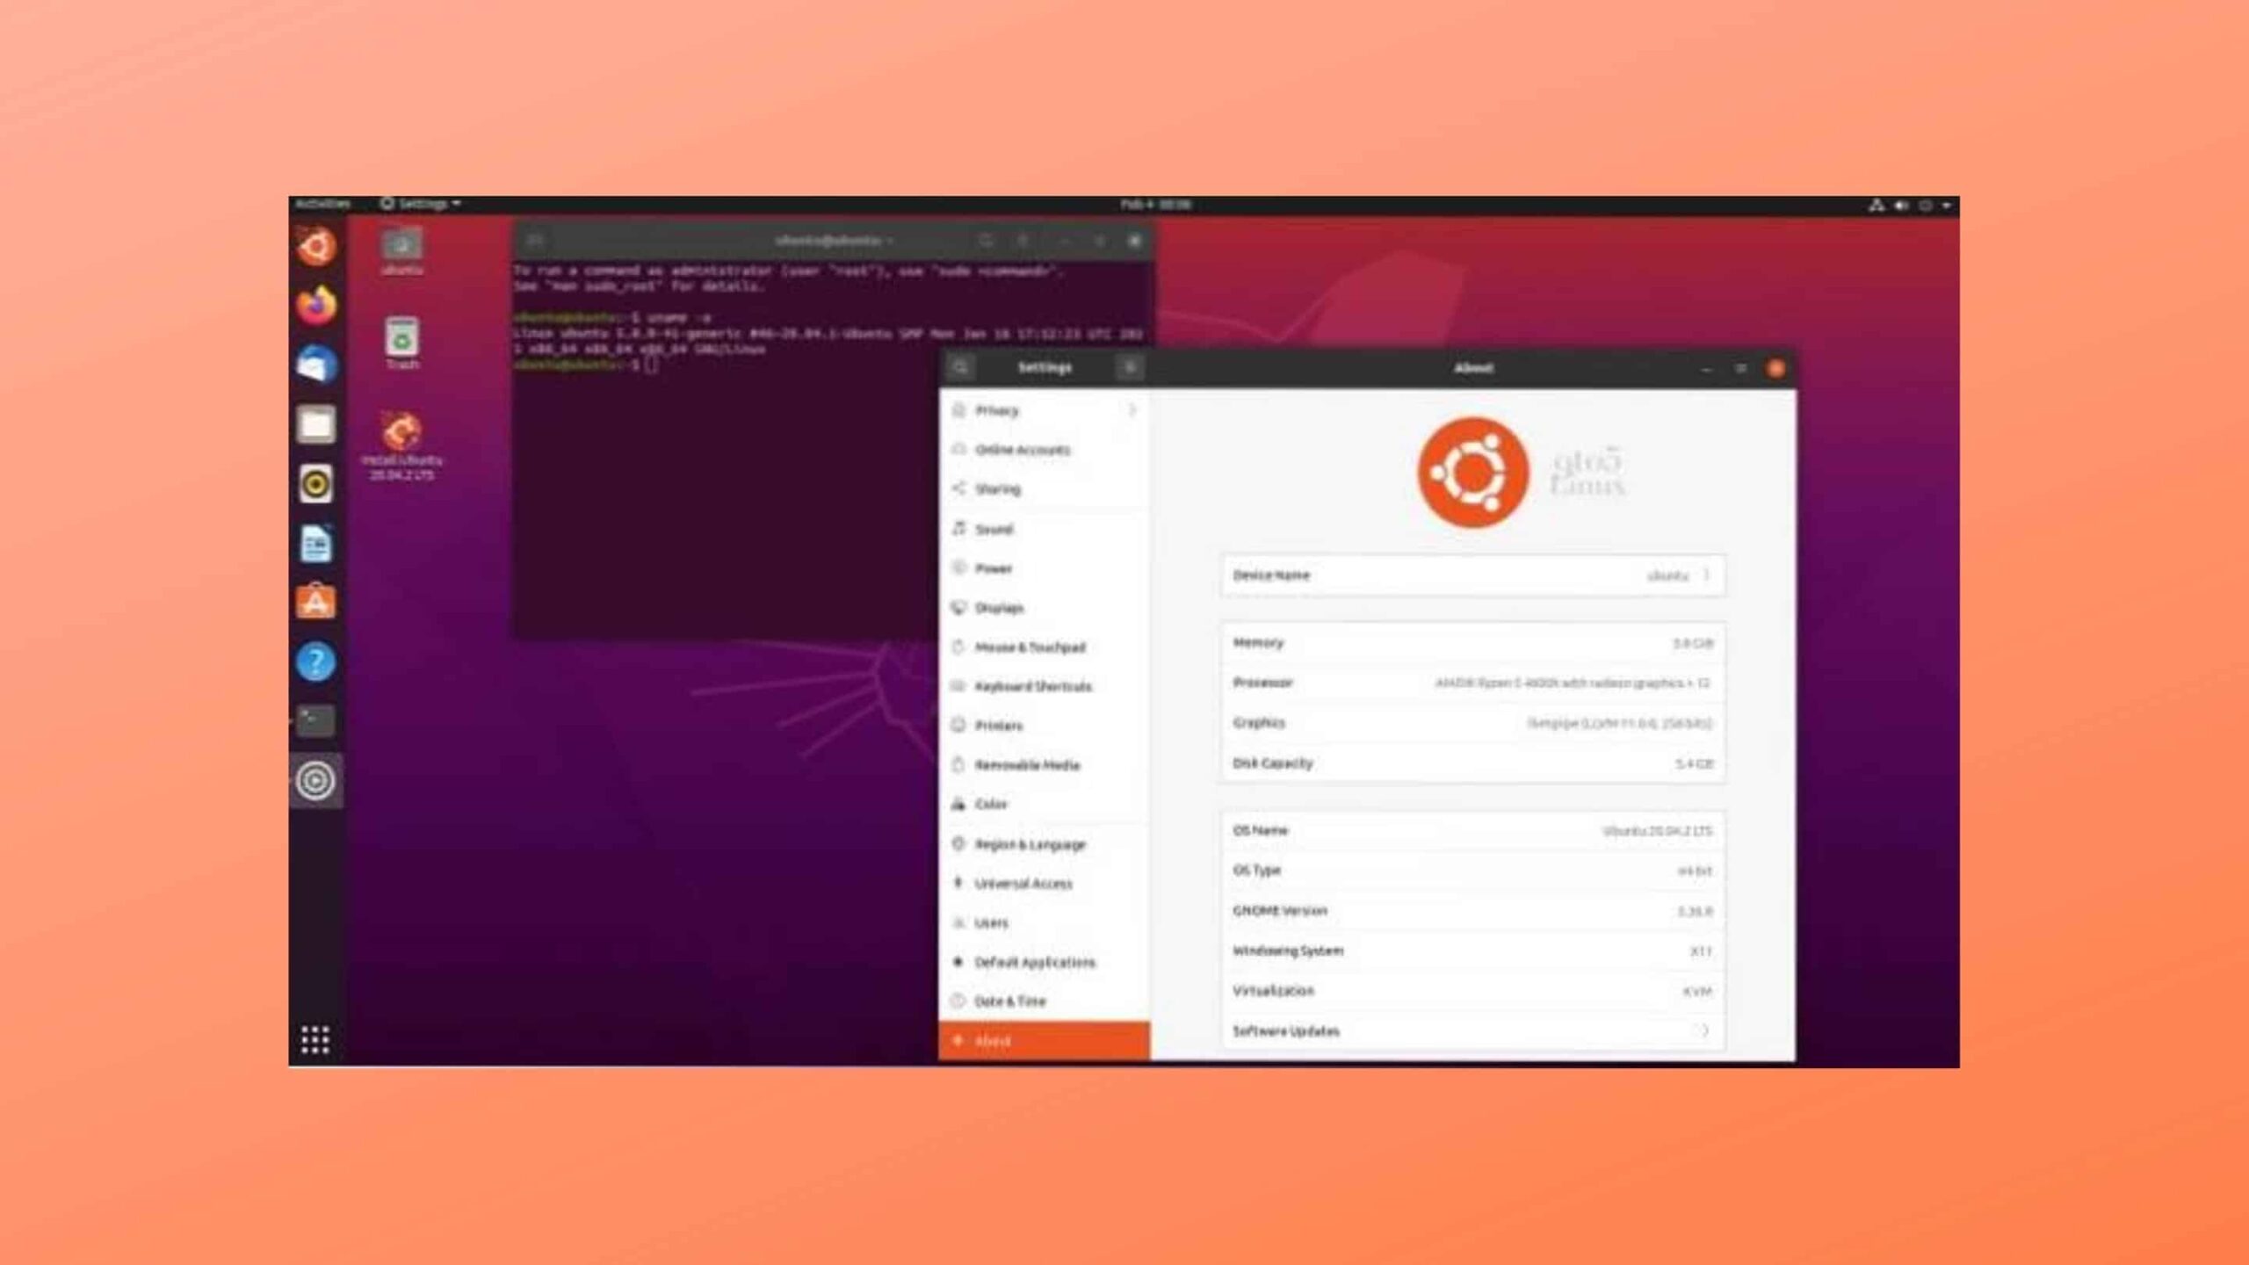Open the Files manager in dock
Image resolution: width=2249 pixels, height=1265 pixels.
(316, 424)
